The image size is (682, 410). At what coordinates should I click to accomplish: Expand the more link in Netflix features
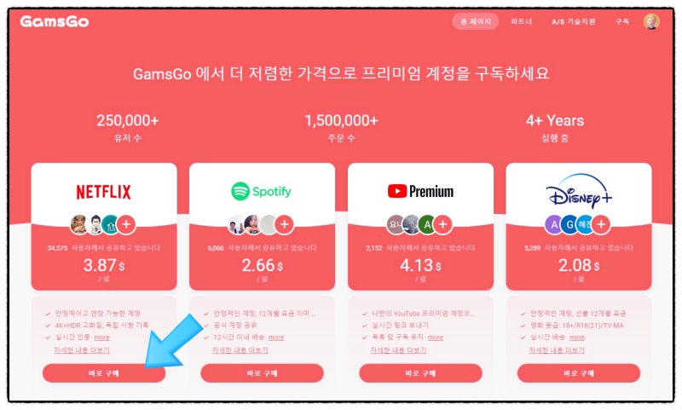coord(101,338)
